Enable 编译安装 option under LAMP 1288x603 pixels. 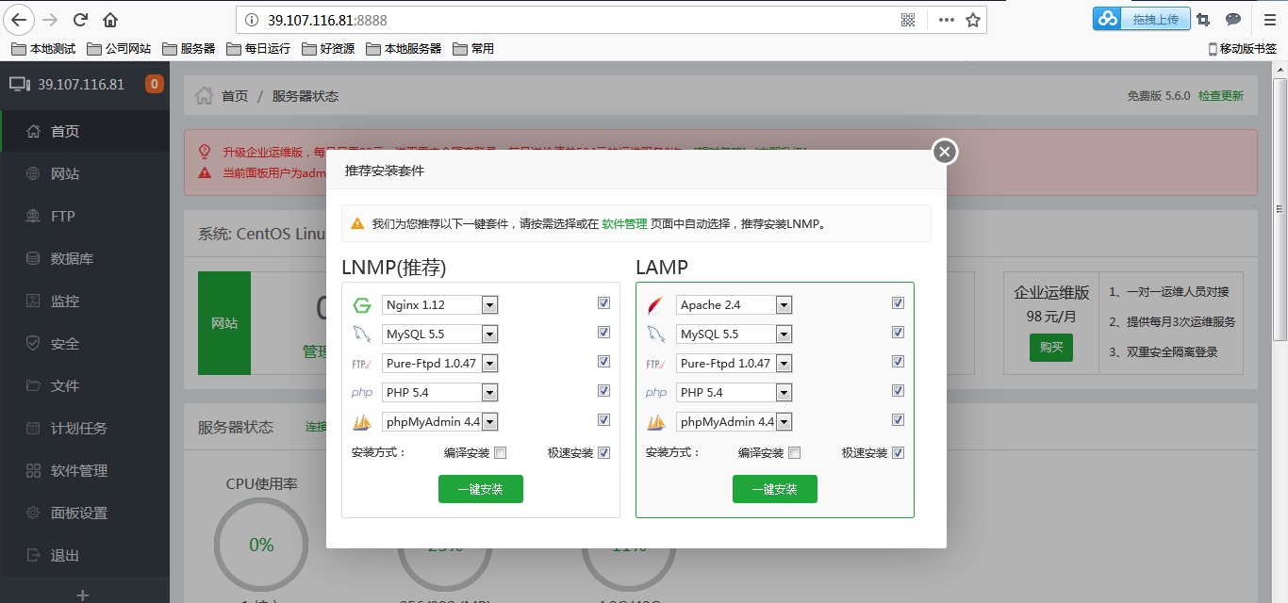[795, 453]
